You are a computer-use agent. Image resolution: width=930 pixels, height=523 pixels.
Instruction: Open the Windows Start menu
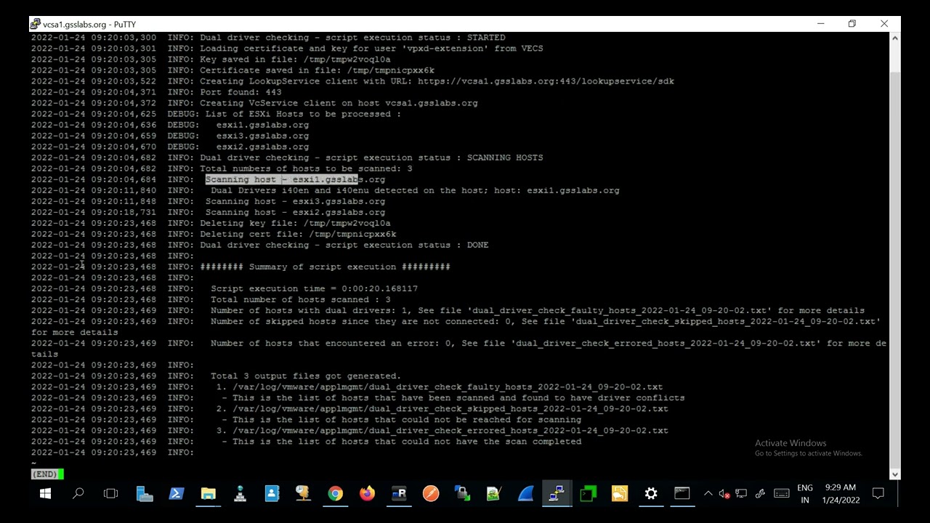45,494
